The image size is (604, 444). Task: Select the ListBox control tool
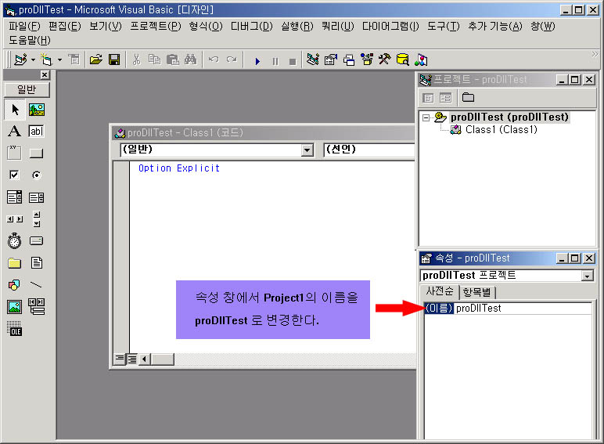[37, 197]
